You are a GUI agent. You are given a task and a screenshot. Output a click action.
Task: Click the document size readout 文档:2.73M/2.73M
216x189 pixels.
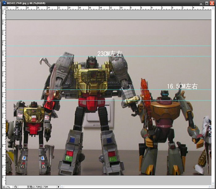pos(37,187)
